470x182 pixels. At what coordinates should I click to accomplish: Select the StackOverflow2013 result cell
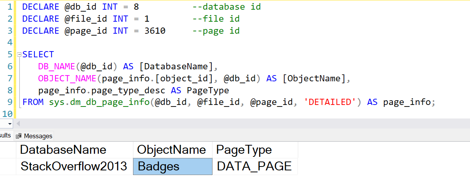[74, 167]
